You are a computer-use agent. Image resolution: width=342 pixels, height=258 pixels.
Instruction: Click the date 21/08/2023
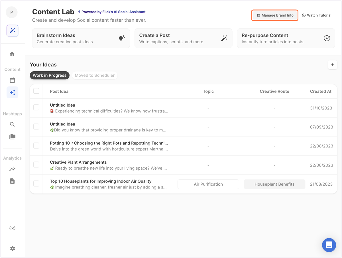(321, 184)
